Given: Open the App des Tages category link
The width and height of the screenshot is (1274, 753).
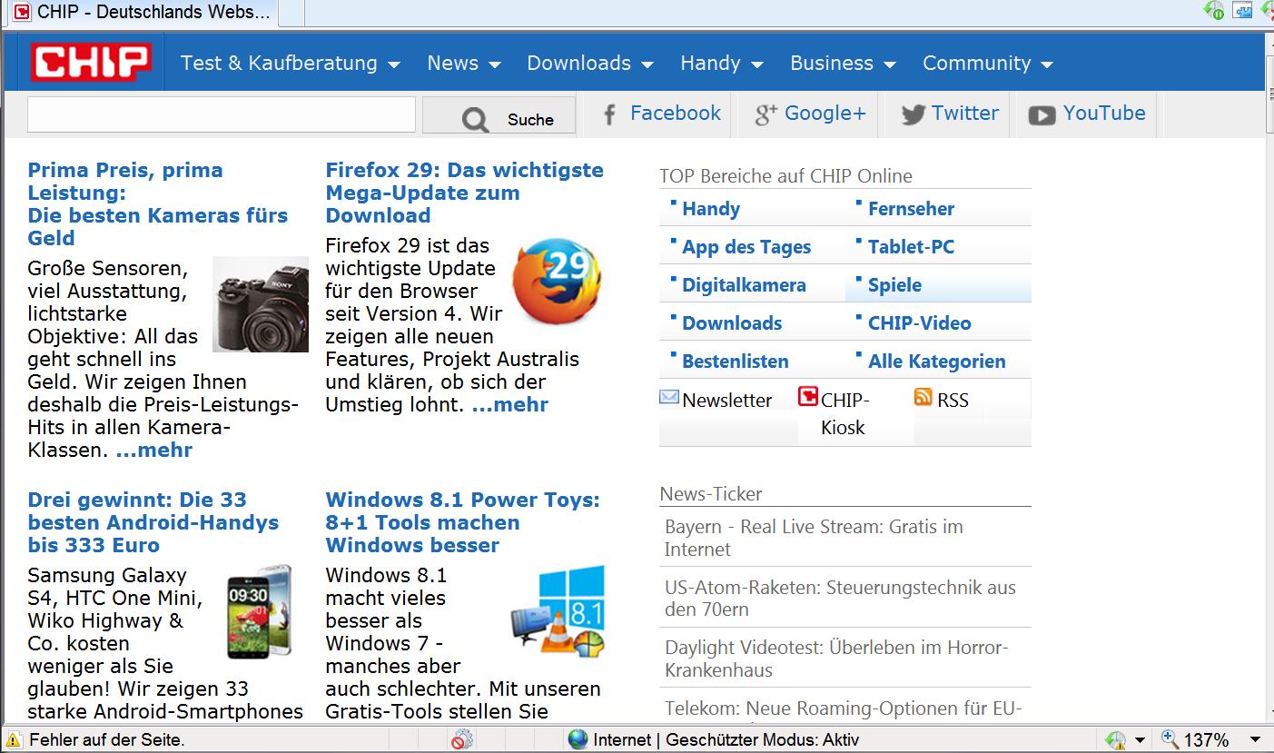Looking at the screenshot, I should pos(746,247).
